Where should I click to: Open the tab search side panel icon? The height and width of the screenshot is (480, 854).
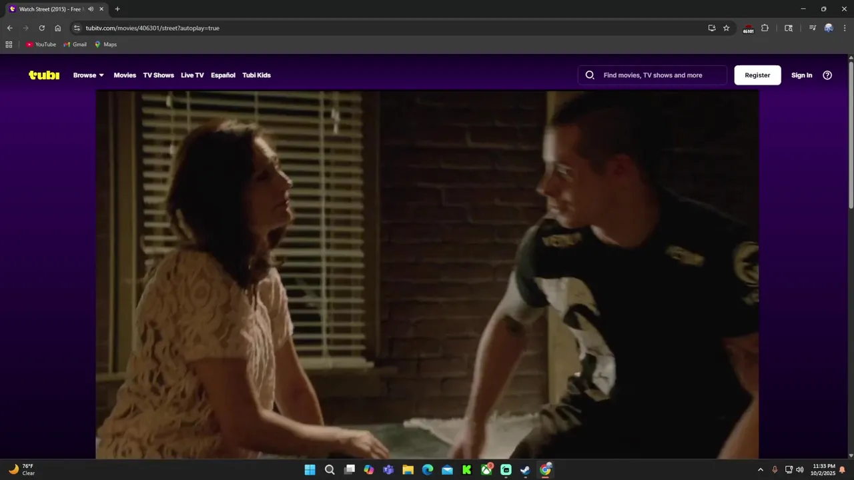(789, 28)
